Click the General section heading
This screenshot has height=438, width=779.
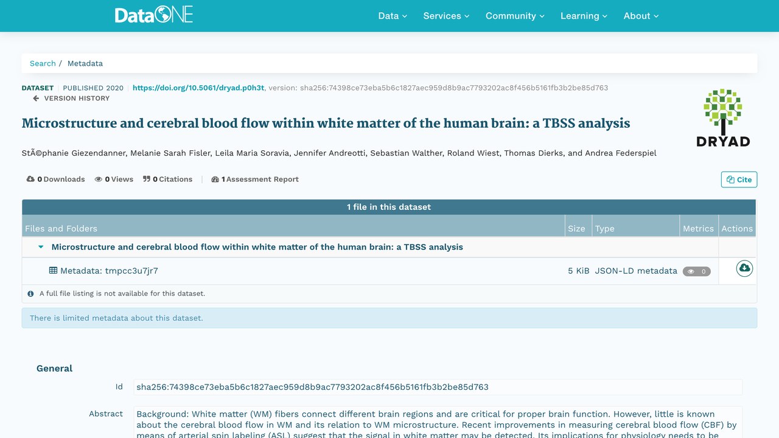click(54, 368)
